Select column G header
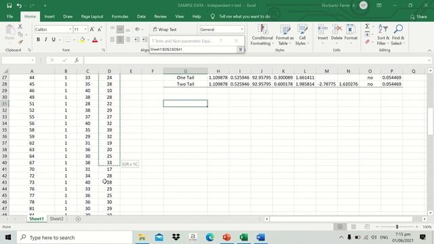The height and width of the screenshot is (244, 434). [185, 71]
